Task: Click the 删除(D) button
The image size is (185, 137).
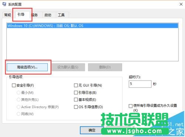Action: [105, 67]
